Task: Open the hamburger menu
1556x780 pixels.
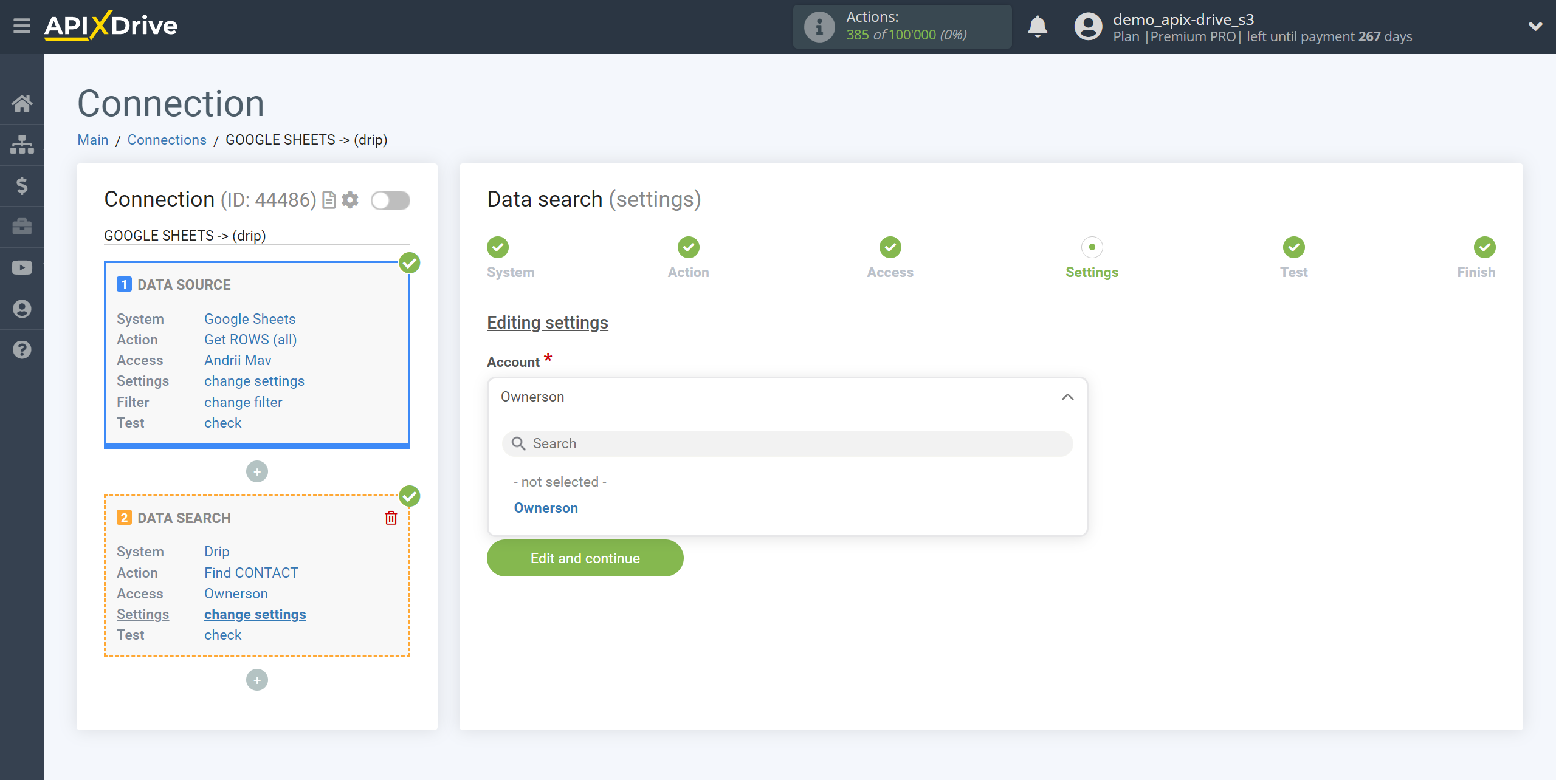Action: click(22, 26)
